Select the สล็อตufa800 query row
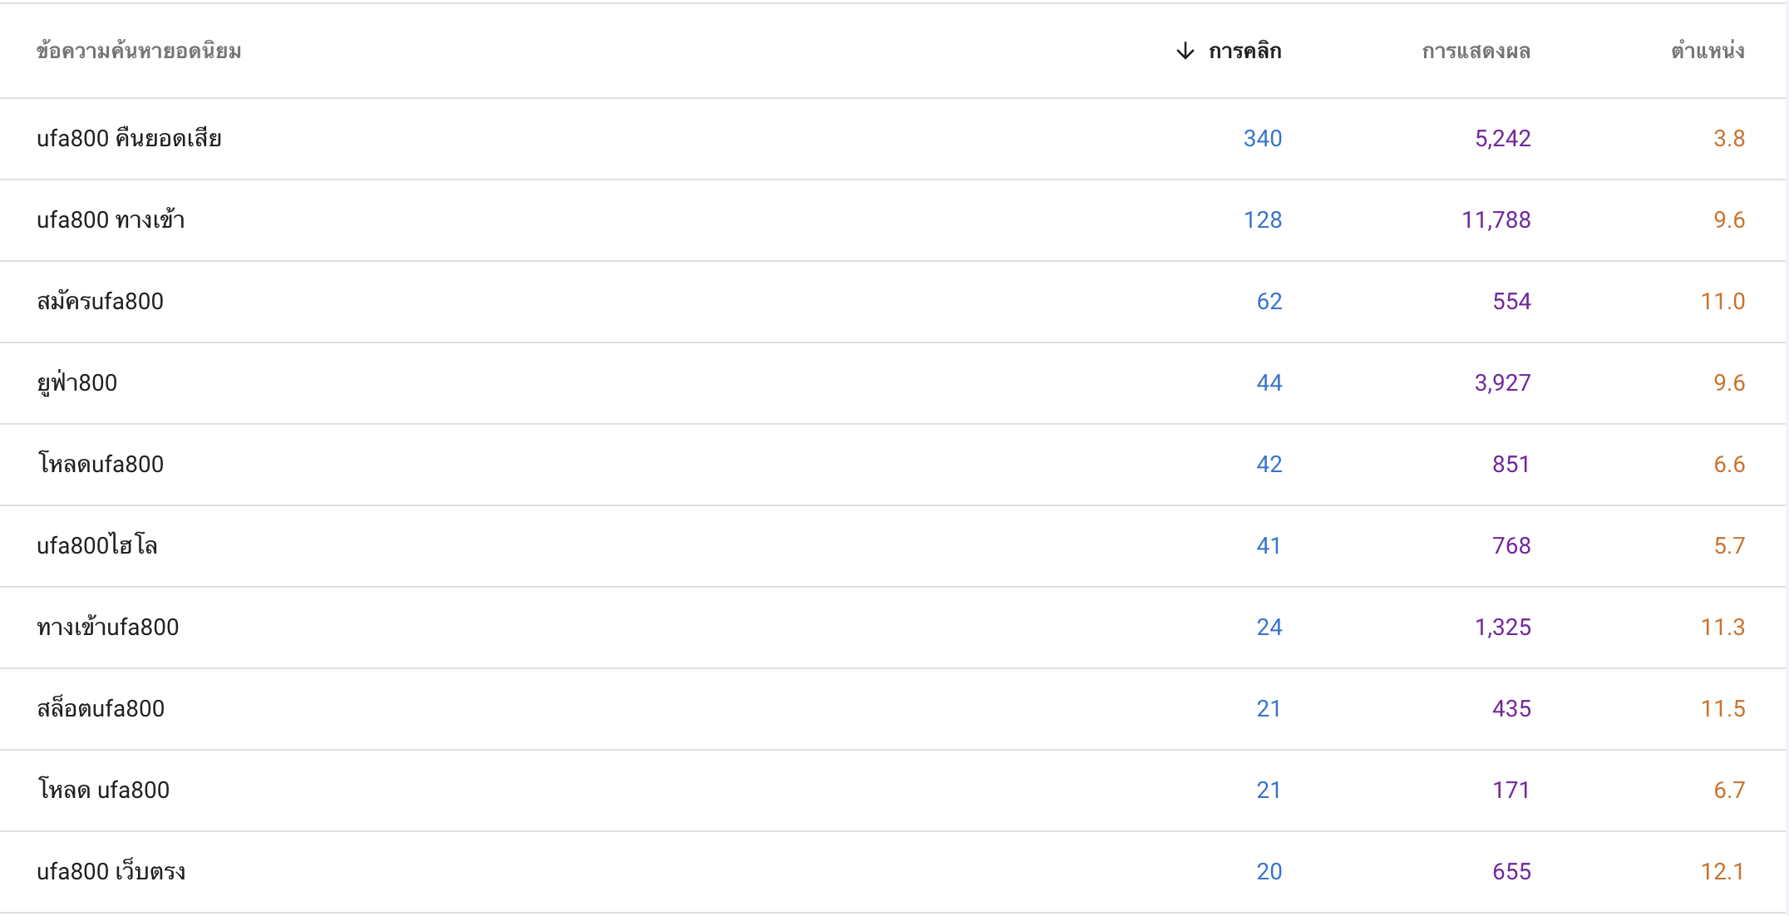The height and width of the screenshot is (916, 1789). click(x=893, y=709)
